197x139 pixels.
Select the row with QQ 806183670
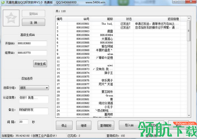(121, 58)
